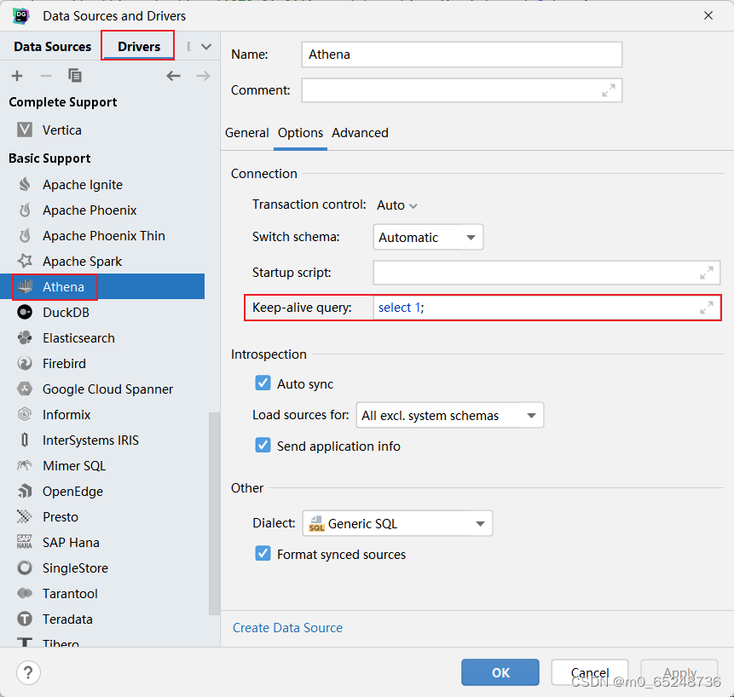Image resolution: width=734 pixels, height=697 pixels.
Task: Change the Switch schema dropdown
Action: pyautogui.click(x=428, y=236)
